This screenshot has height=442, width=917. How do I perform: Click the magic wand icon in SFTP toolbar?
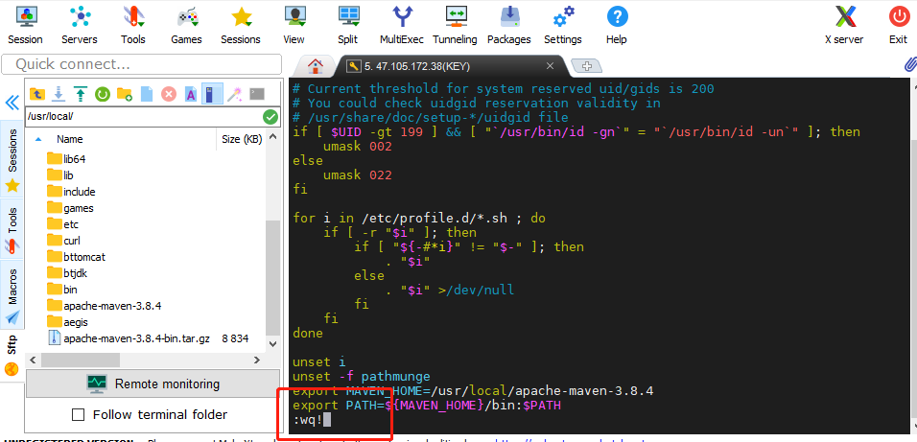tap(234, 94)
